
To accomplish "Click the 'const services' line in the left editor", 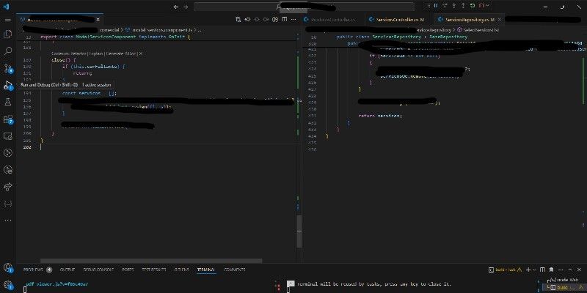I will tap(89, 93).
